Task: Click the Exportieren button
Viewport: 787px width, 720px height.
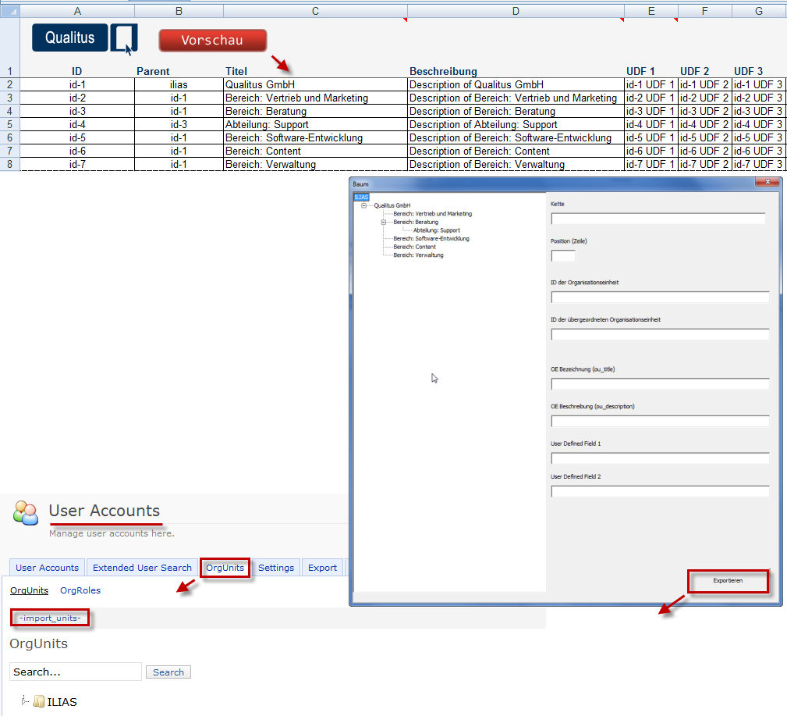Action: [728, 581]
